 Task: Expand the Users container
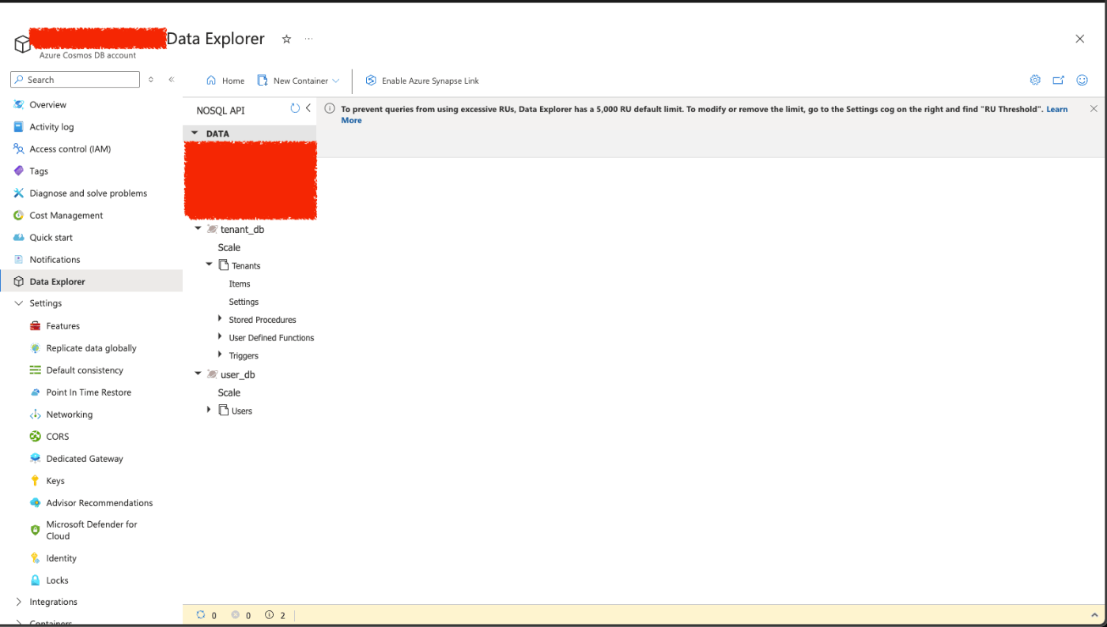point(209,410)
